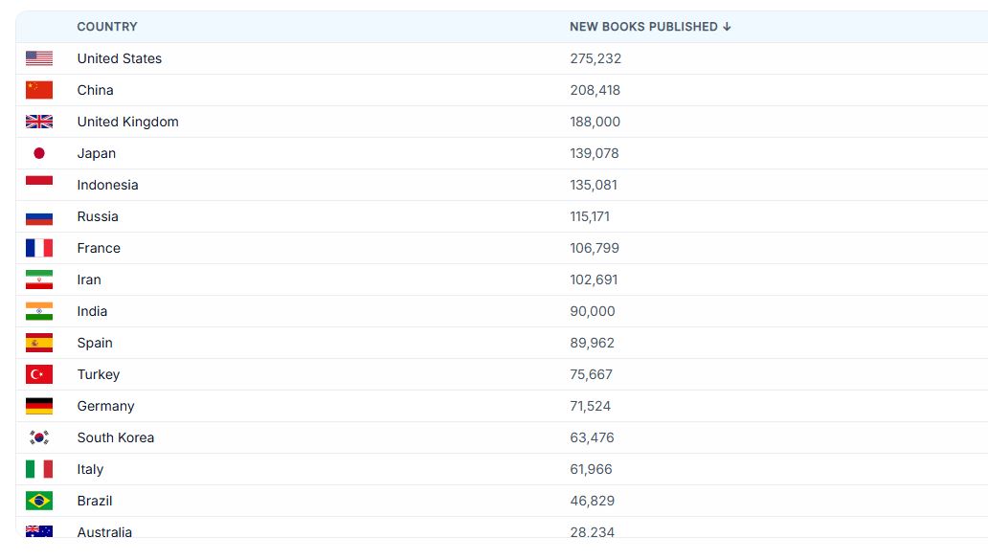Screen dimensions: 988x560
Task: Click the value 28,234
Action: 593,531
